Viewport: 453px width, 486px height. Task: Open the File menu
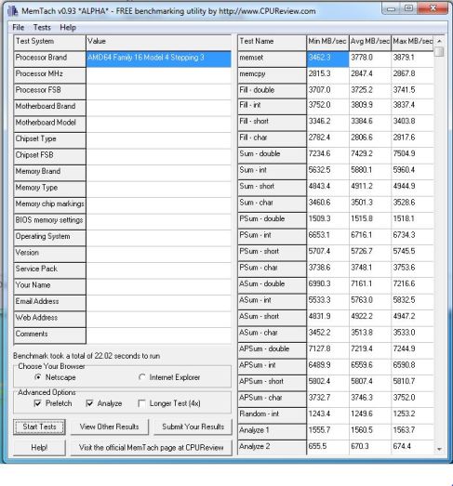tap(18, 27)
